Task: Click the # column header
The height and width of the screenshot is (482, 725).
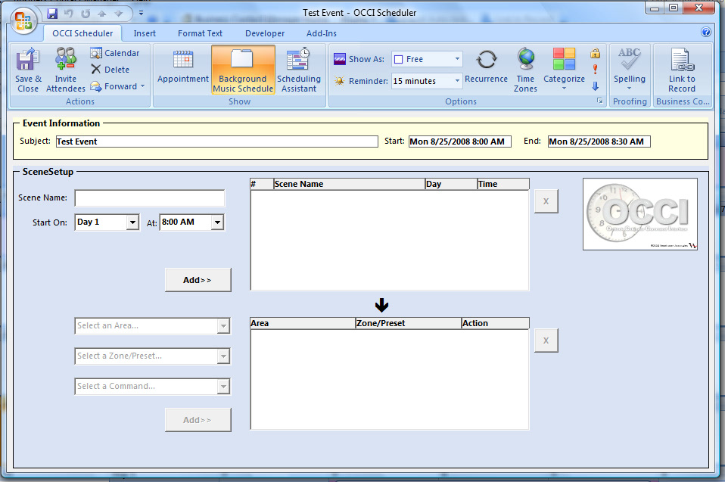Action: point(262,184)
